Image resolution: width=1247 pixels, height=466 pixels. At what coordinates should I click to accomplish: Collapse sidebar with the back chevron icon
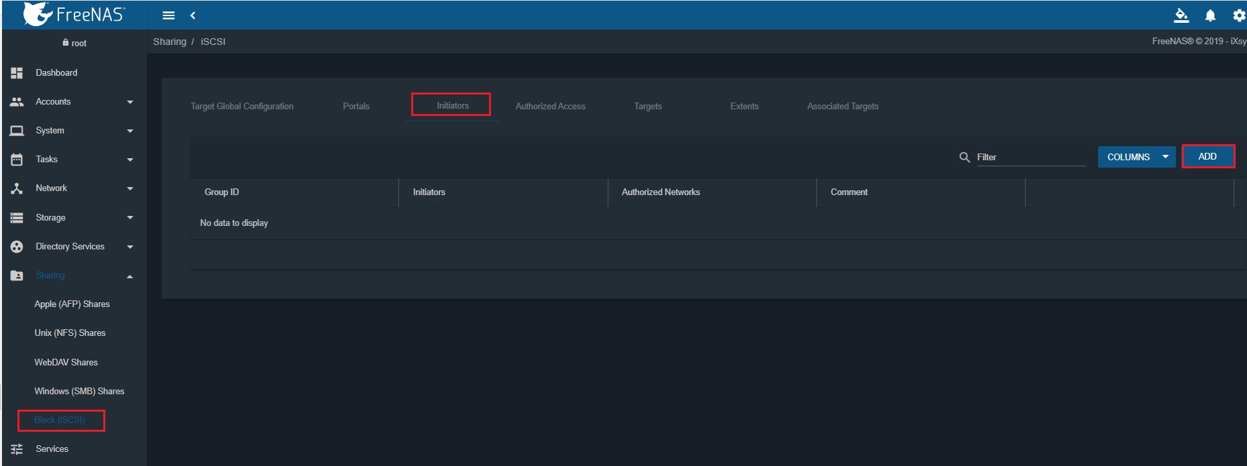point(193,15)
